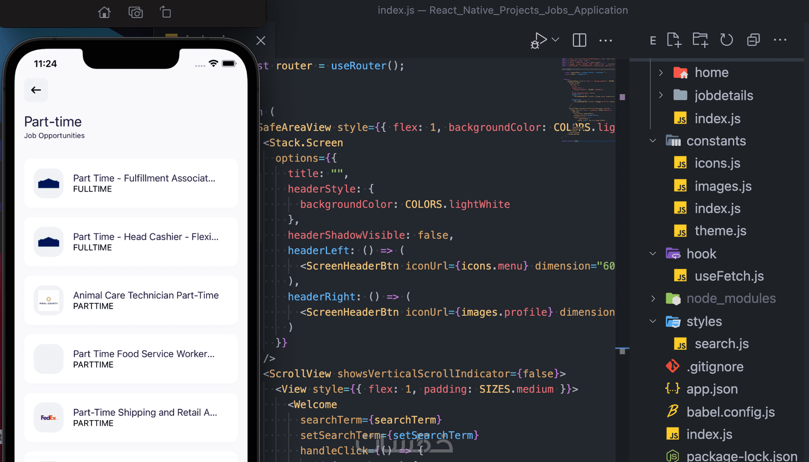Open Part Time Fulfillment Associate job card
The width and height of the screenshot is (809, 462).
(131, 183)
